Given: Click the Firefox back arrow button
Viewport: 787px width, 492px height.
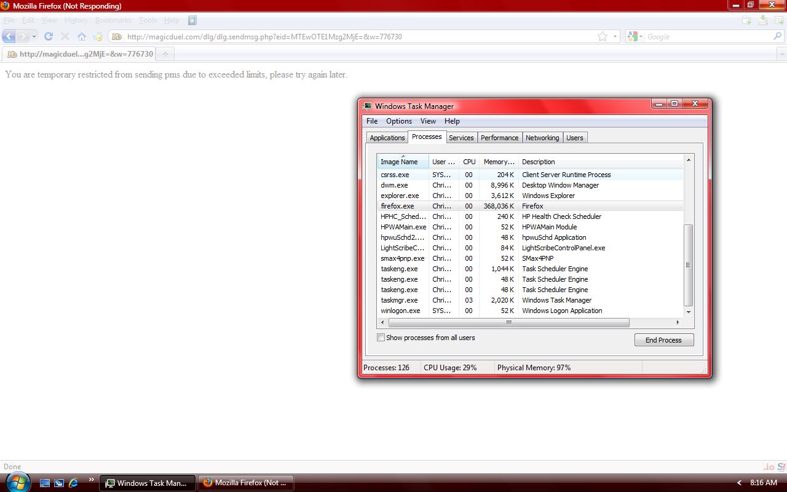Looking at the screenshot, I should tap(9, 36).
